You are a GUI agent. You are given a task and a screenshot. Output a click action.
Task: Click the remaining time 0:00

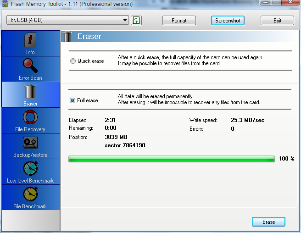111,128
